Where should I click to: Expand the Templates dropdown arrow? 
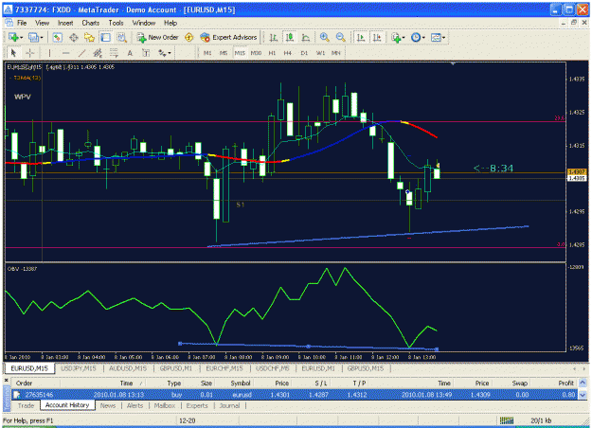pos(443,37)
